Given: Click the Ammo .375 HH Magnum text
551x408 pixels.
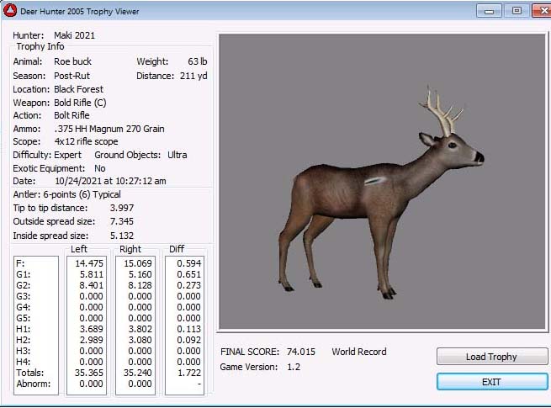Looking at the screenshot, I should pyautogui.click(x=109, y=129).
